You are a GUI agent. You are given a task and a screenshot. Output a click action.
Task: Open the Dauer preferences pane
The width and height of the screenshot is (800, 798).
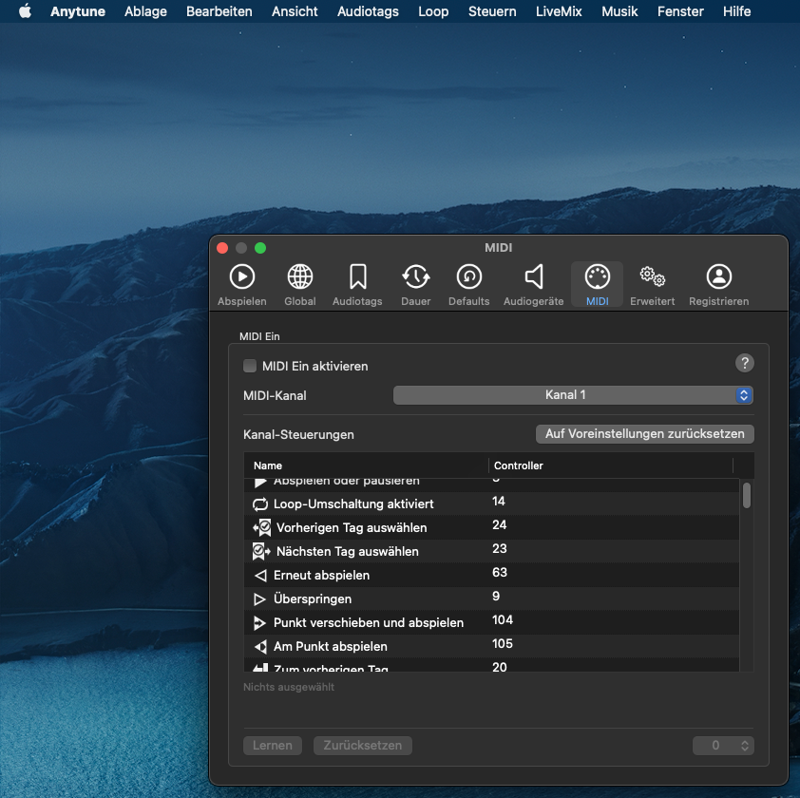coord(416,285)
